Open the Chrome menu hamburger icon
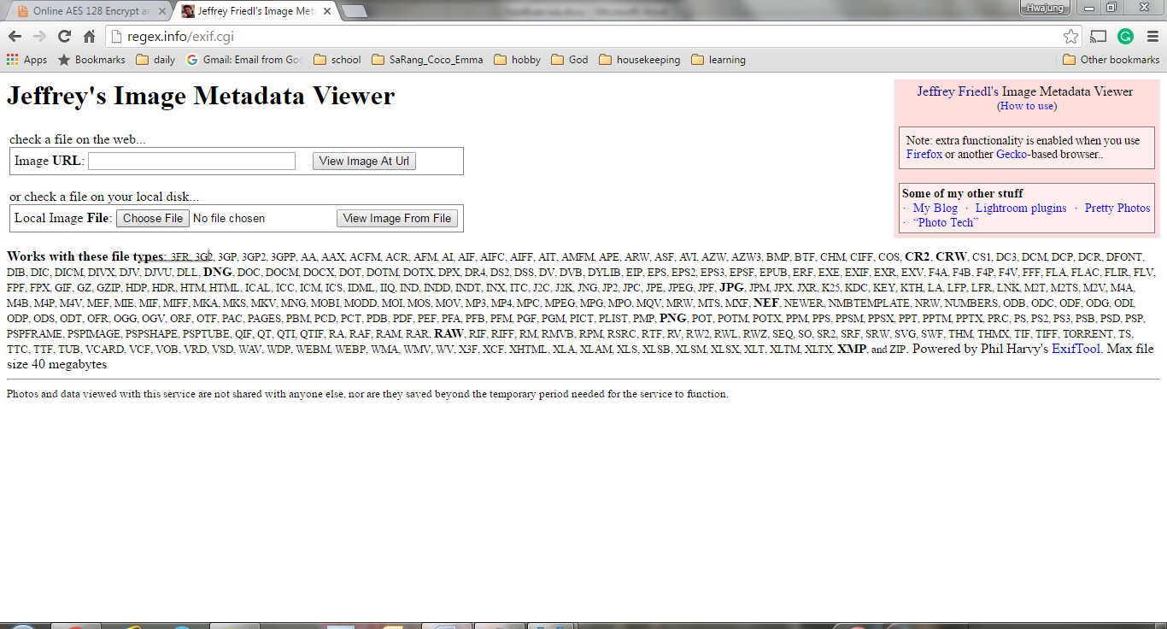Image resolution: width=1167 pixels, height=629 pixels. click(1152, 36)
